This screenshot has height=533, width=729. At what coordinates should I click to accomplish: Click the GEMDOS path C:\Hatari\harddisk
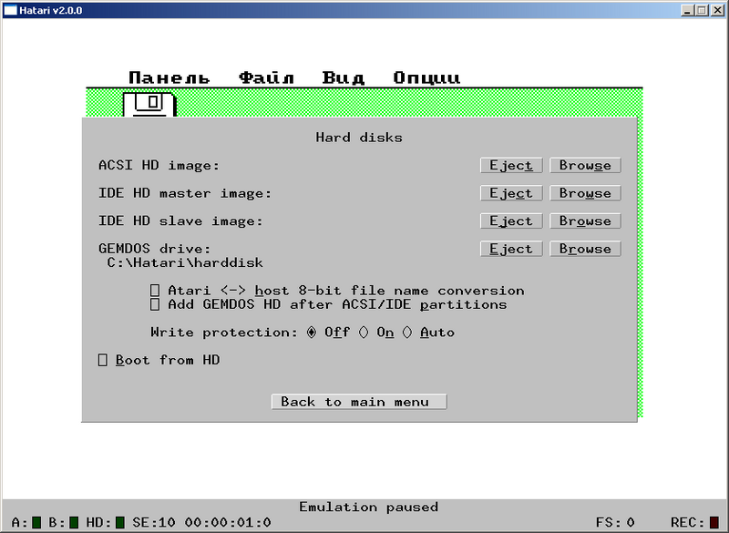tap(185, 263)
